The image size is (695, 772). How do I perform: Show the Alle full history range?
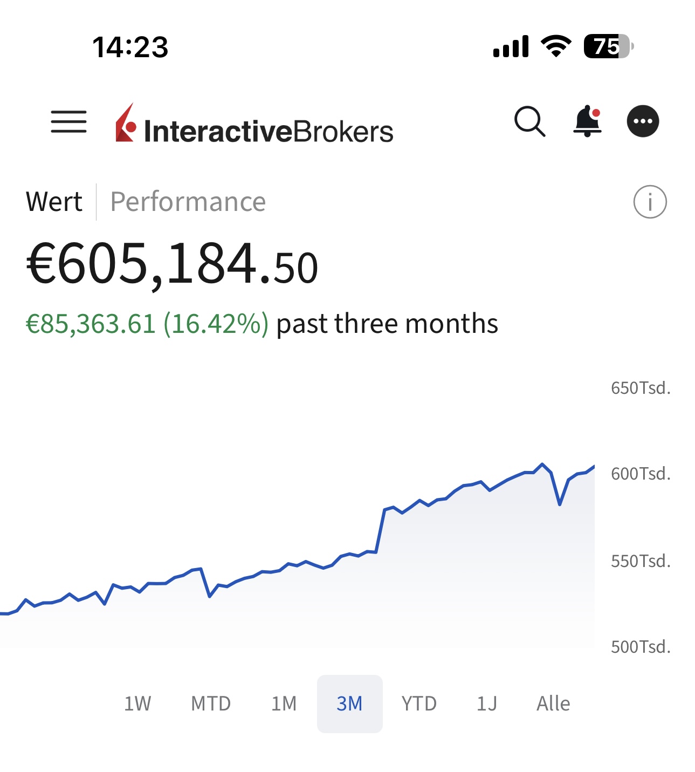click(x=553, y=703)
